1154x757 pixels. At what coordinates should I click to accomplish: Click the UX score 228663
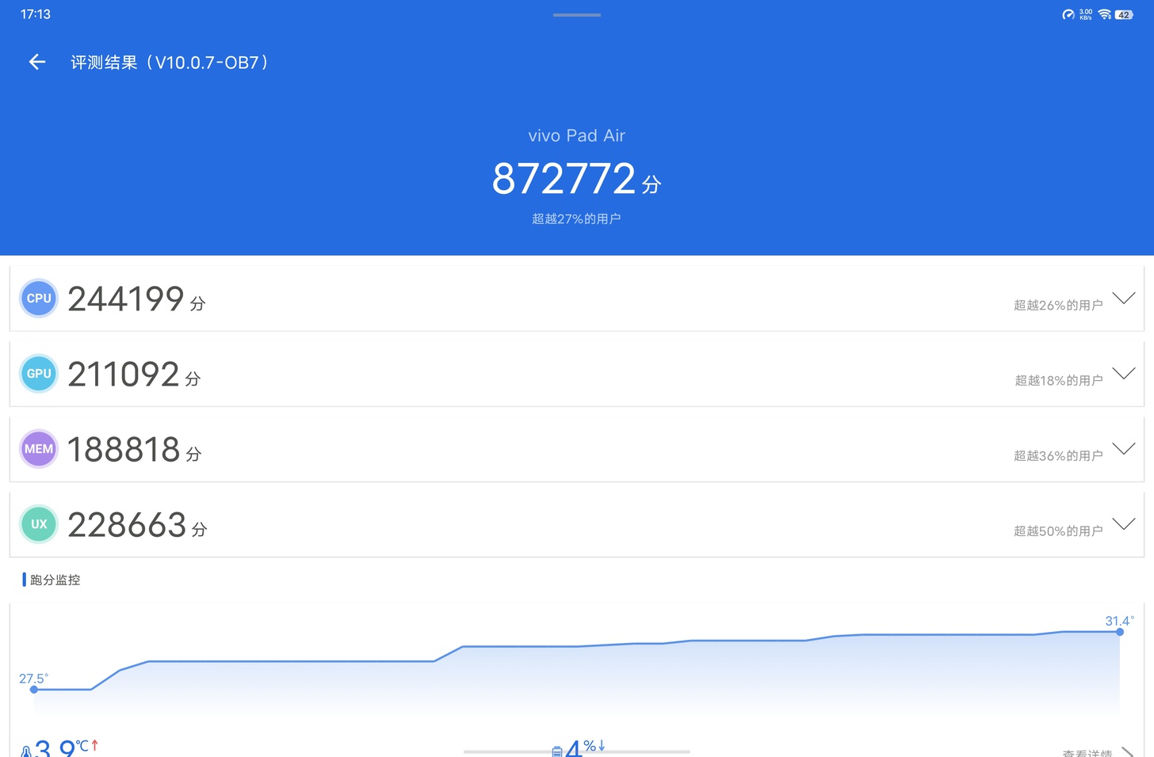coord(127,525)
